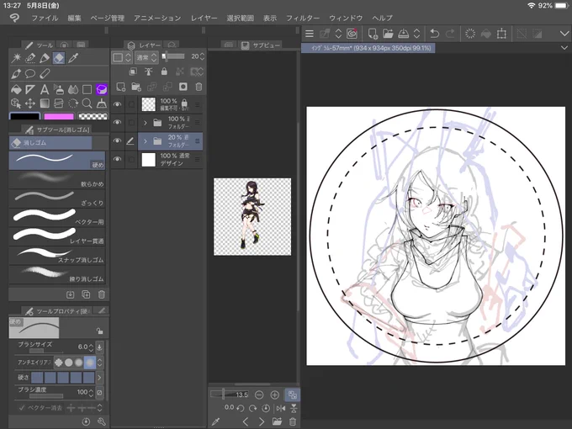Screen dimensions: 572x429
Task: Save the document via command bar icon
Action: click(403, 34)
